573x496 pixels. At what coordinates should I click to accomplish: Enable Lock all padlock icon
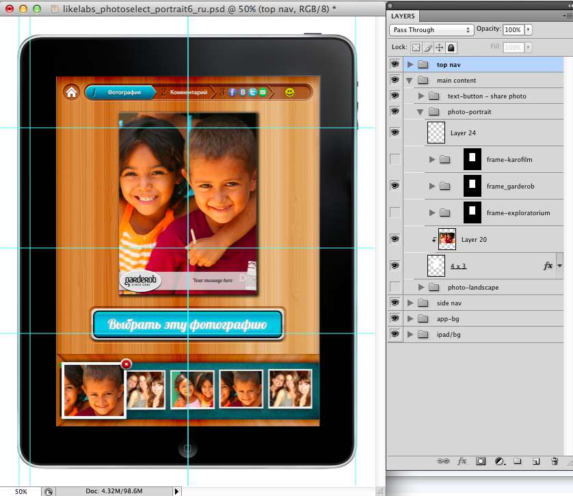click(x=451, y=48)
